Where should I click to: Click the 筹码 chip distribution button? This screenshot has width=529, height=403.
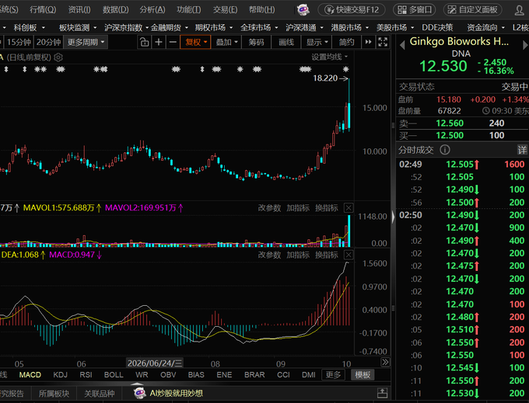(x=257, y=43)
